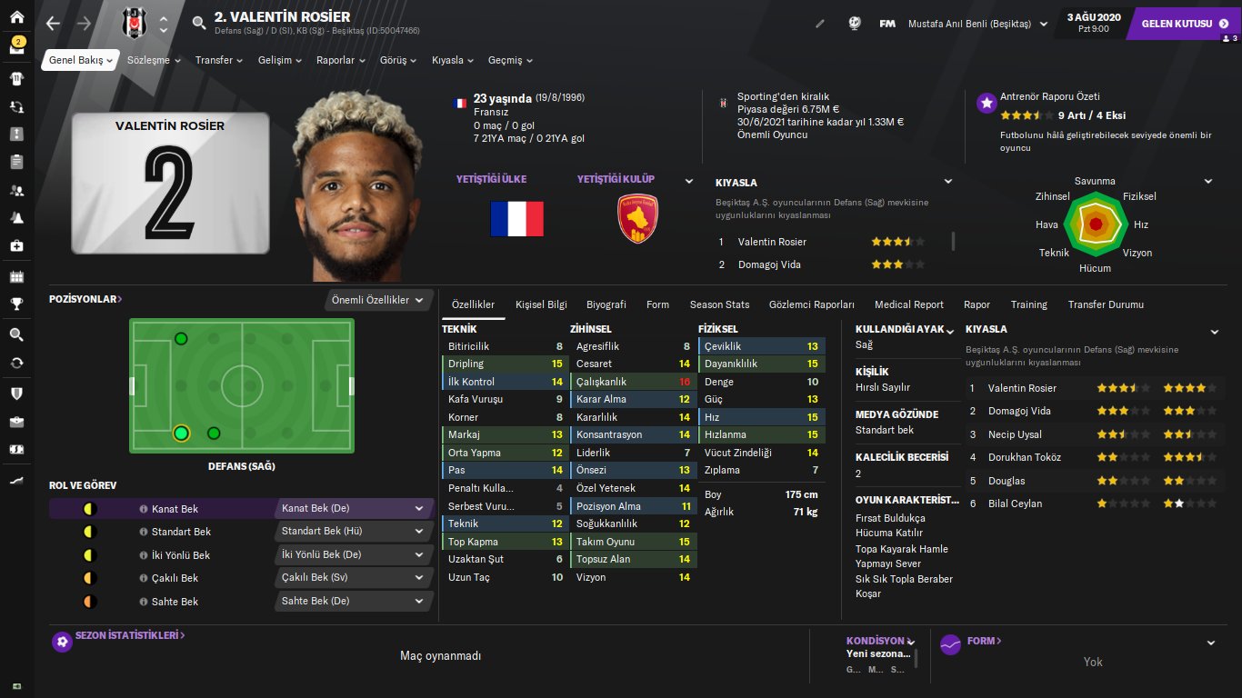1242x698 pixels.
Task: Click the pencil edit icon
Action: pos(820,24)
